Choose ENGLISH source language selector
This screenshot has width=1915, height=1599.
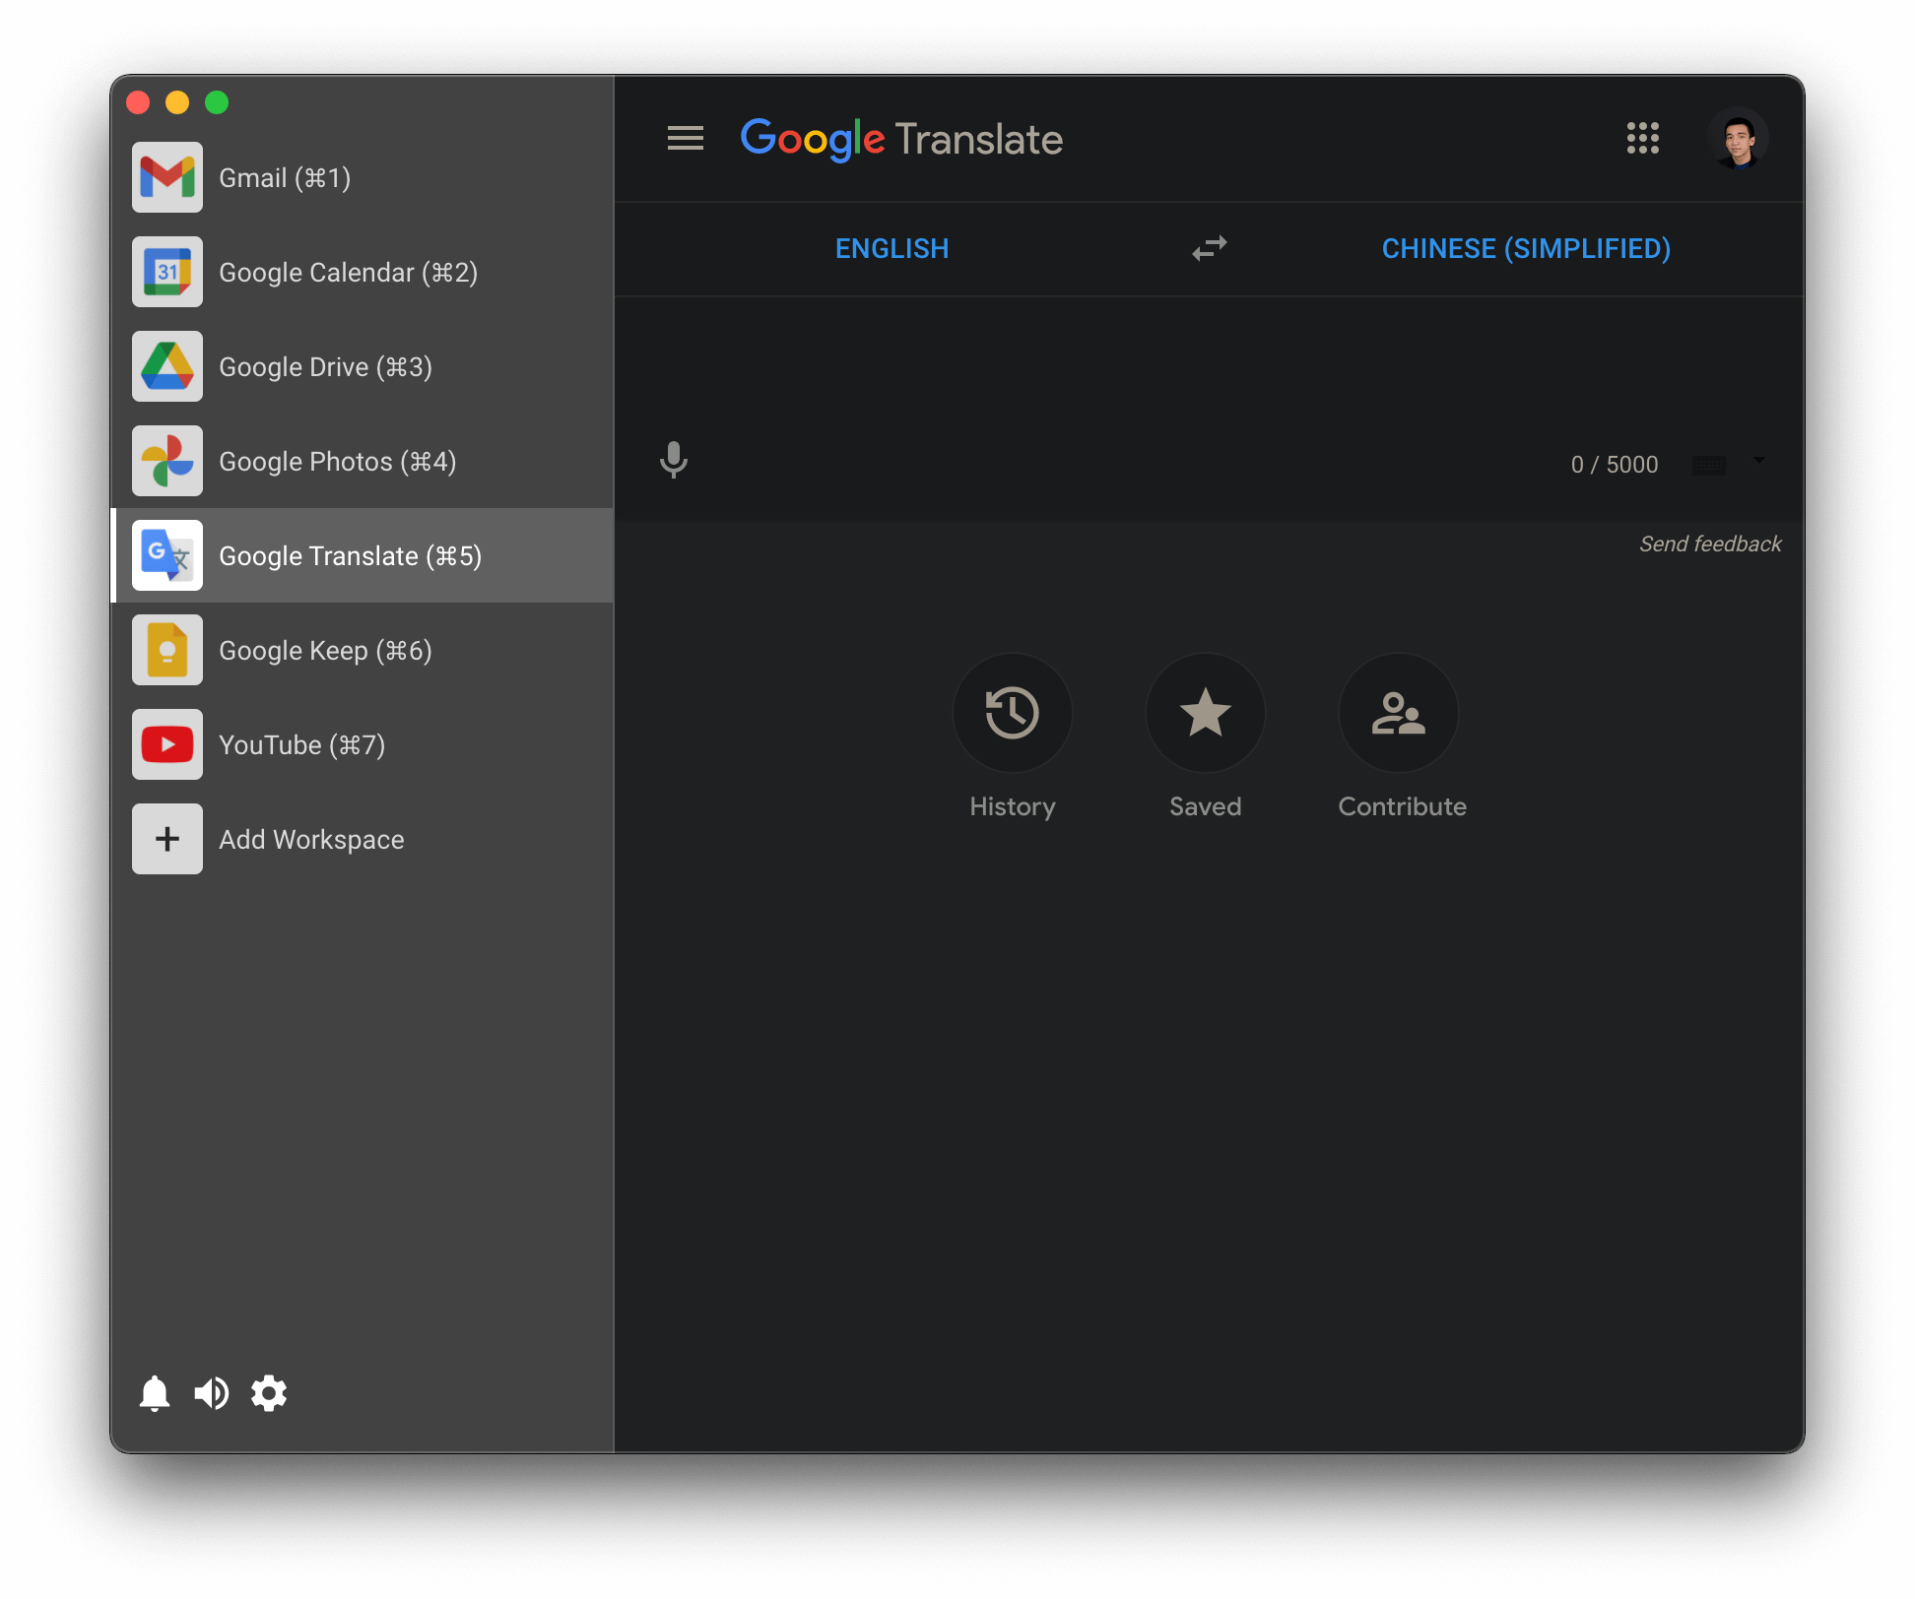click(892, 248)
